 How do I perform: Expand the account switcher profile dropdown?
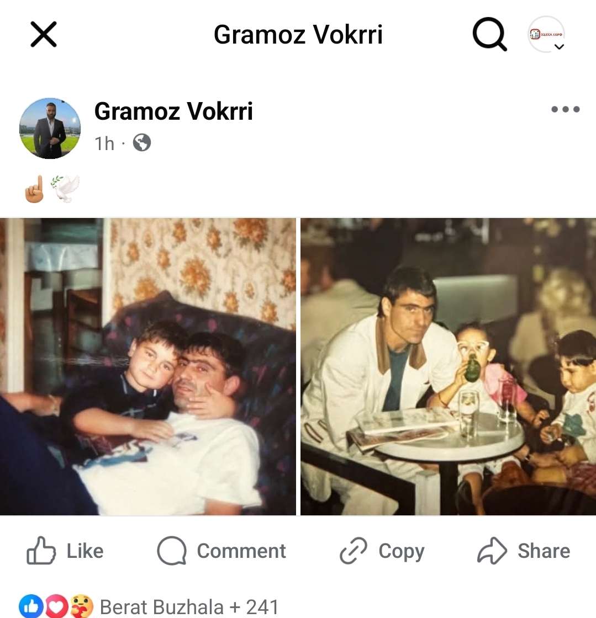click(546, 34)
